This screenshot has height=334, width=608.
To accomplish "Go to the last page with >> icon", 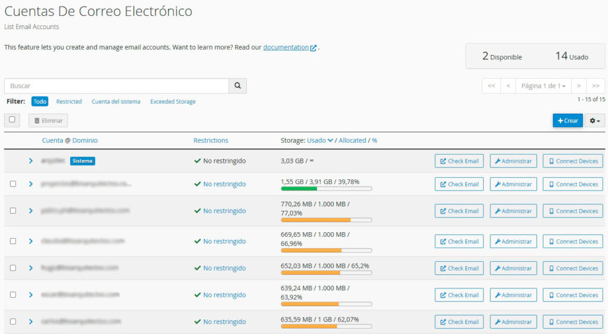I will (596, 86).
